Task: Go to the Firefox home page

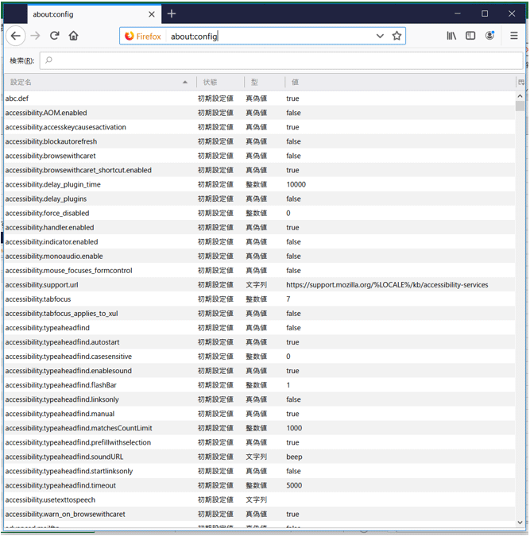Action: coord(74,36)
